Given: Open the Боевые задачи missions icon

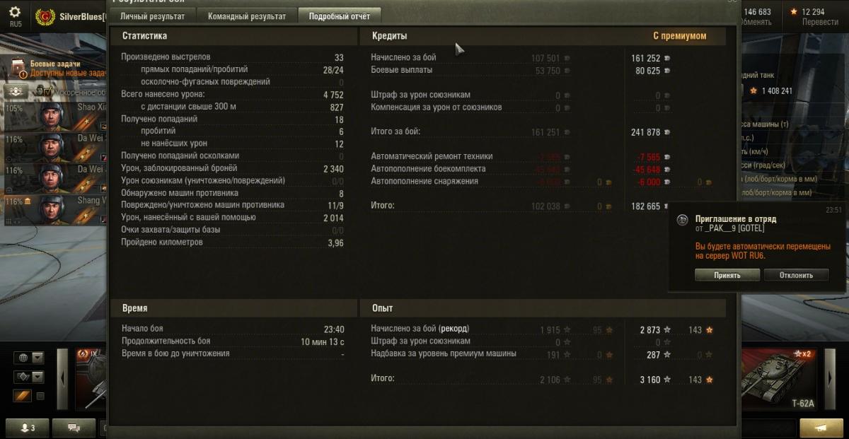Looking at the screenshot, I should 19,68.
